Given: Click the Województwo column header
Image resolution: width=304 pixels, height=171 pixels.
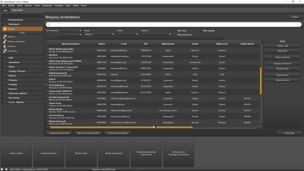Looking at the screenshot, I should tap(168, 44).
